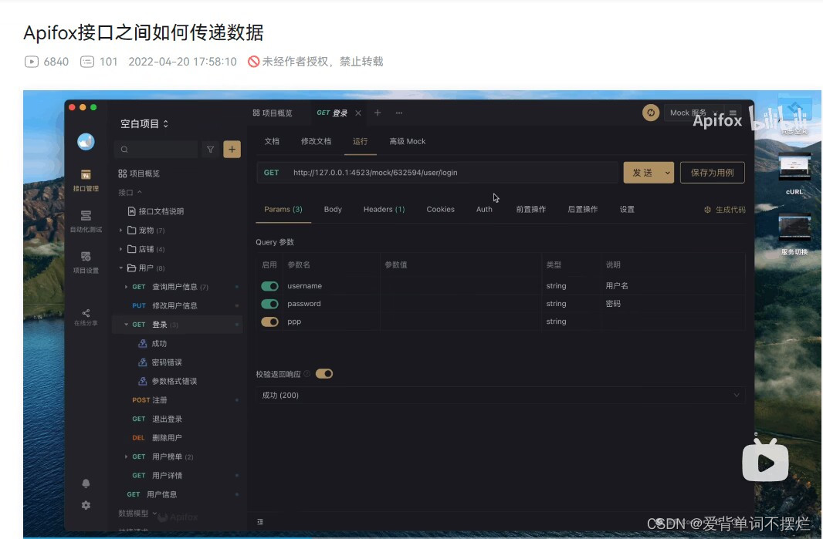The height and width of the screenshot is (539, 823).
Task: Collapse the 登录 interface node
Action: point(126,325)
